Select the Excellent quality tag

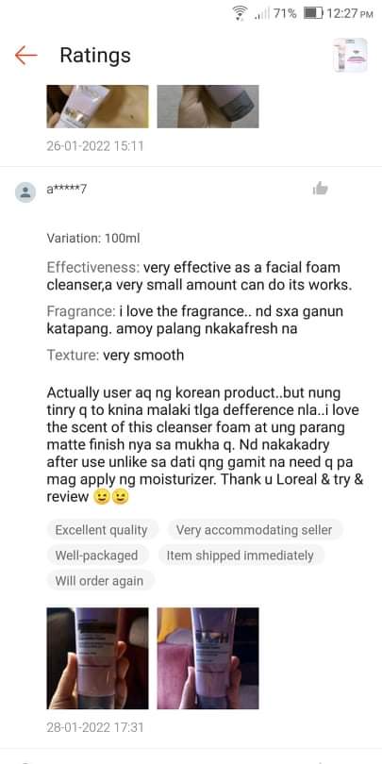[102, 530]
